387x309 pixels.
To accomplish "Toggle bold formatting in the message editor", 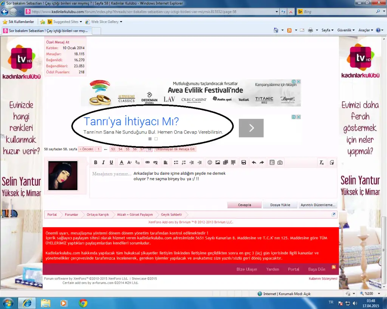I will (96, 163).
